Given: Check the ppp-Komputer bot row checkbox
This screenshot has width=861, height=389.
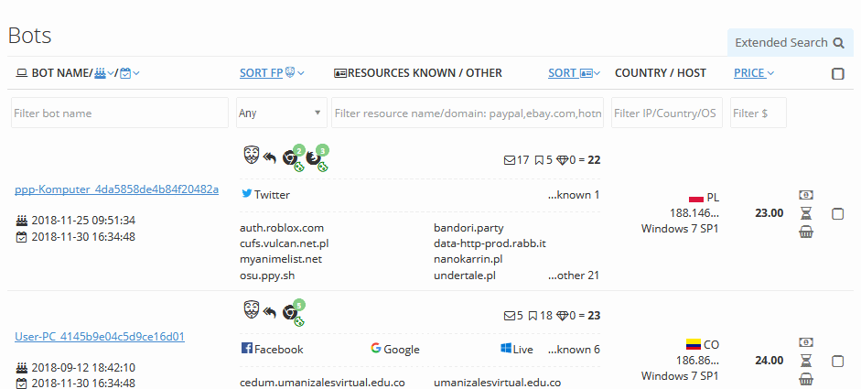Looking at the screenshot, I should point(838,214).
